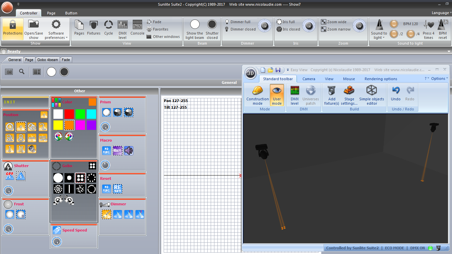The width and height of the screenshot is (452, 254).
Task: Open the Fixtures view
Action: (94, 28)
